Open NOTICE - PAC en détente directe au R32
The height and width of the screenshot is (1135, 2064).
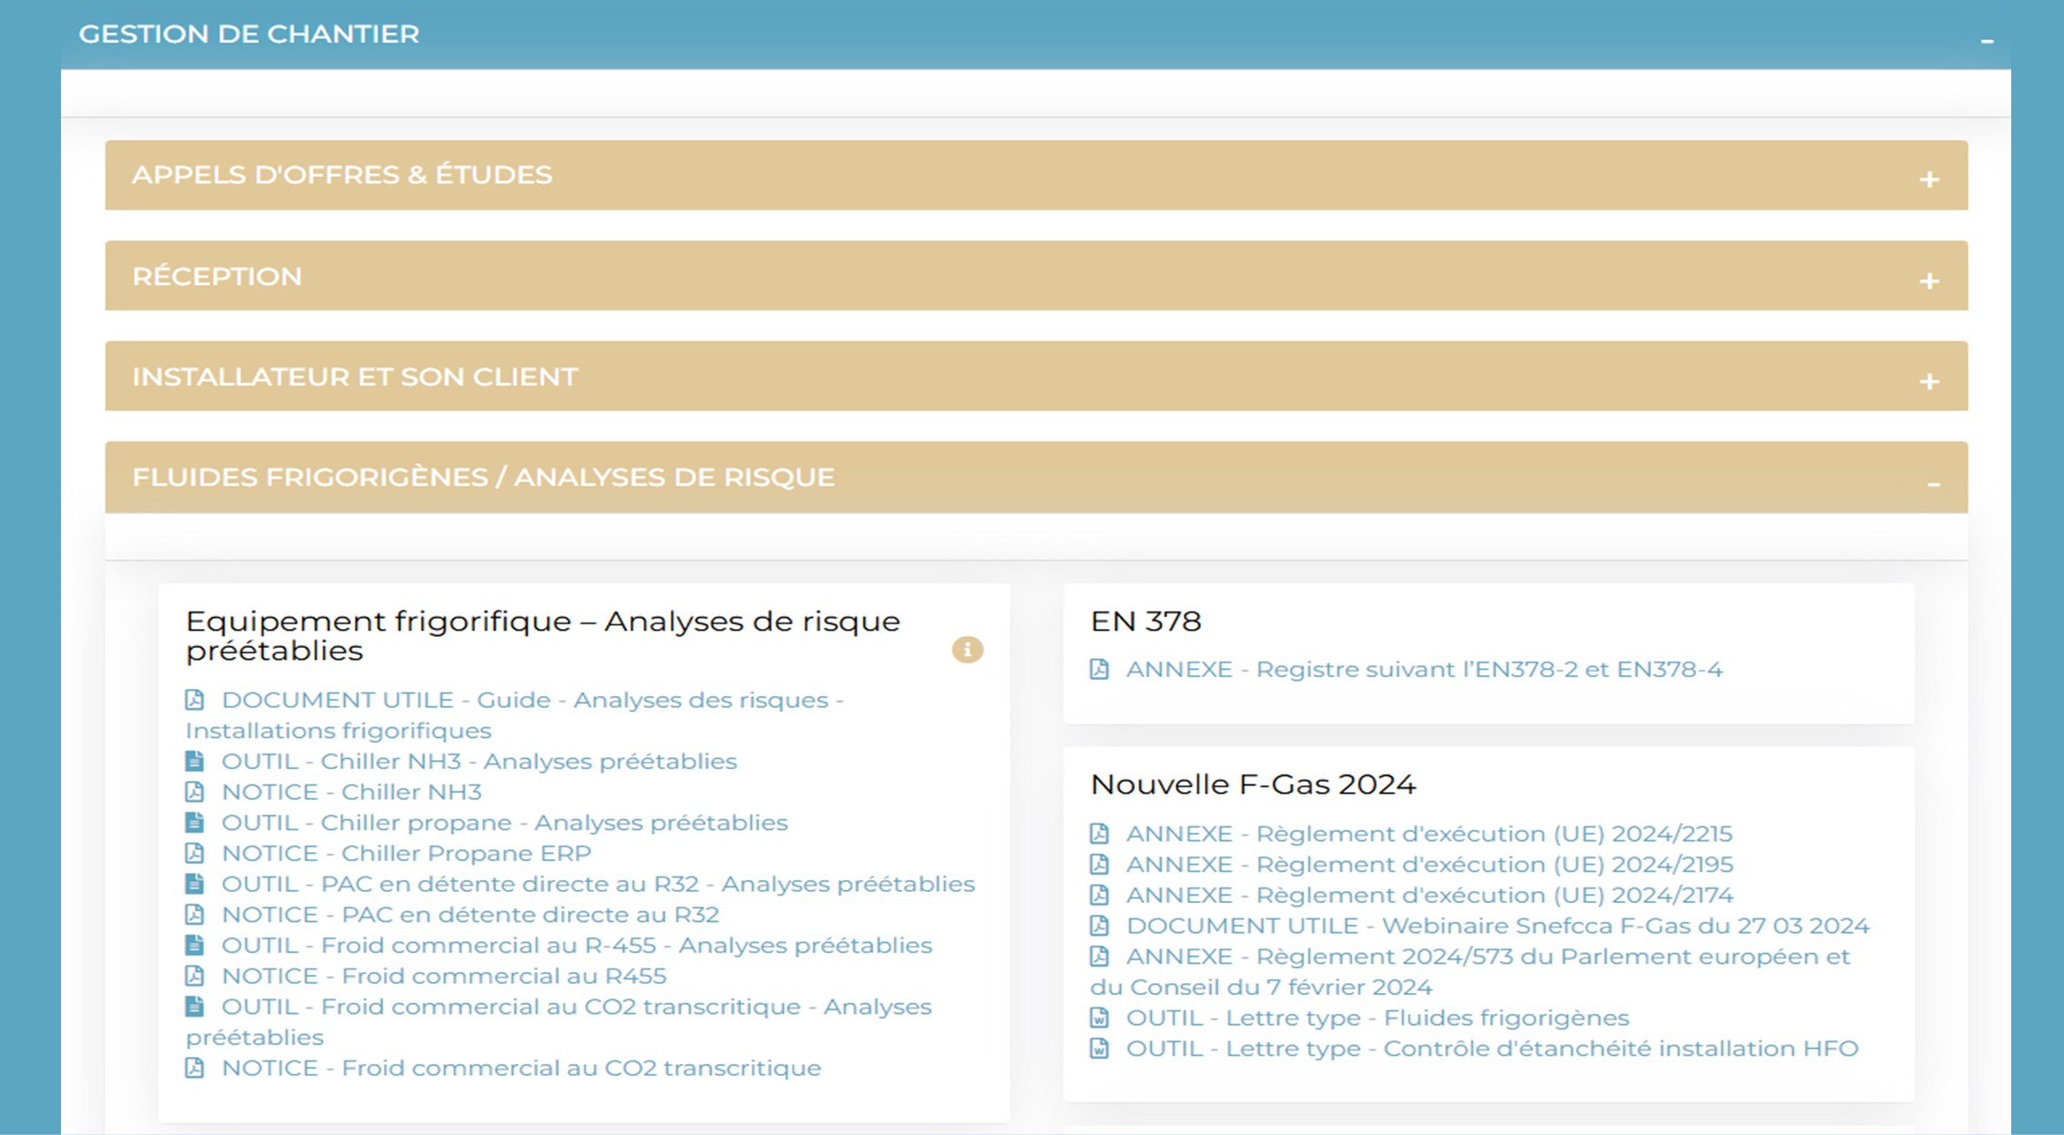tap(470, 915)
